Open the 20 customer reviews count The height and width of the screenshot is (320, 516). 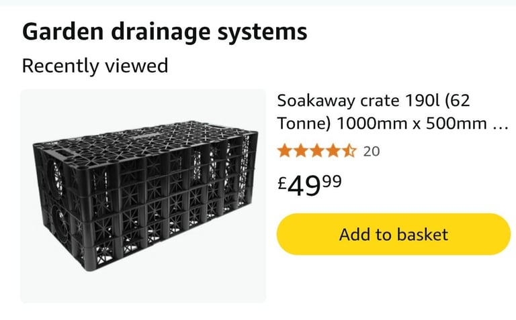pos(372,152)
